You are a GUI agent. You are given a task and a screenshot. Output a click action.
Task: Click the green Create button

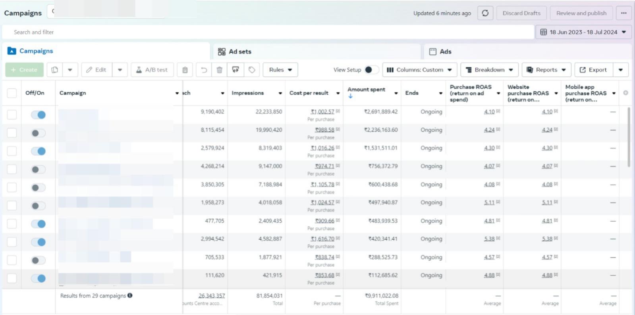pyautogui.click(x=24, y=70)
